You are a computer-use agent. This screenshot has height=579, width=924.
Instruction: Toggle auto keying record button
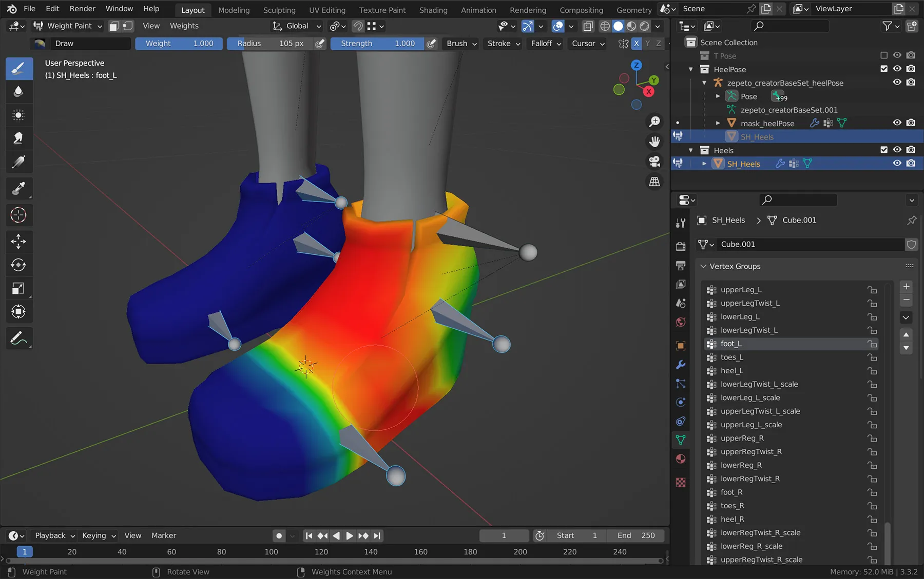point(279,535)
